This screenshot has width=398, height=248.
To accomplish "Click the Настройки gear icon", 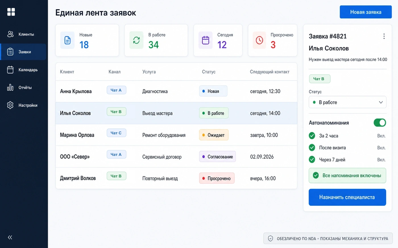I will (x=10, y=105).
